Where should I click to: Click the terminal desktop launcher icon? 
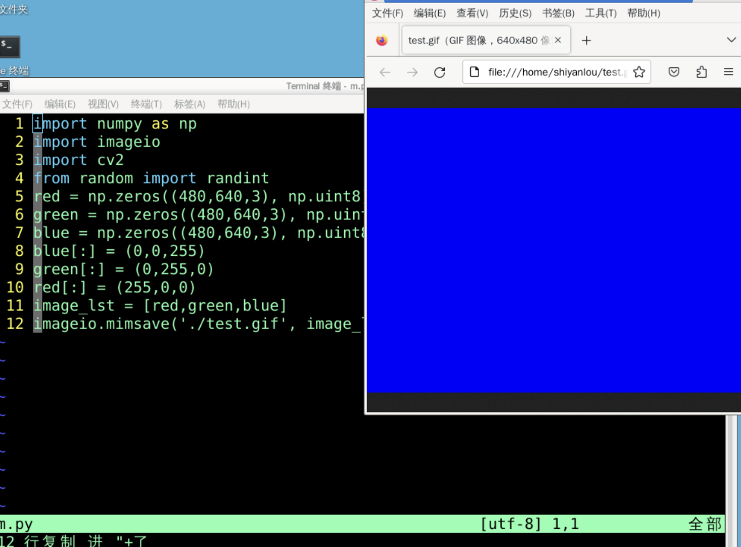[x=9, y=47]
